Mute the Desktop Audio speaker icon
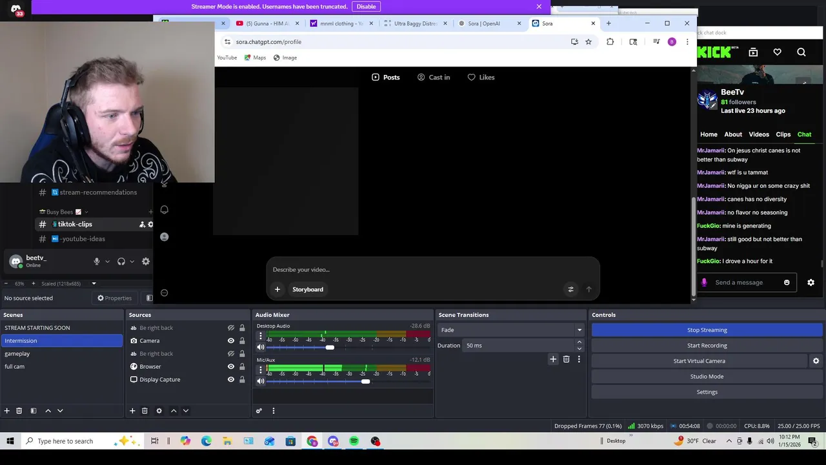Screen dimensions: 826x465 261,347
